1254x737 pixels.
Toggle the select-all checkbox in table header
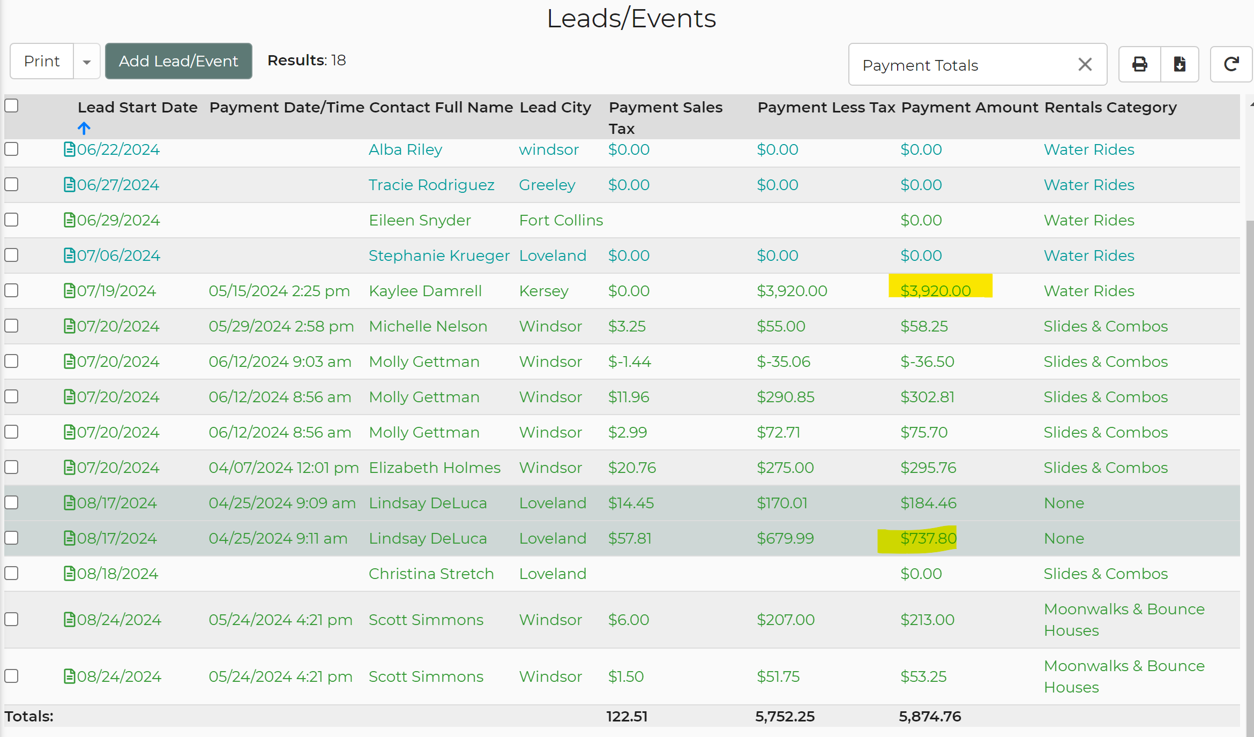coord(12,106)
